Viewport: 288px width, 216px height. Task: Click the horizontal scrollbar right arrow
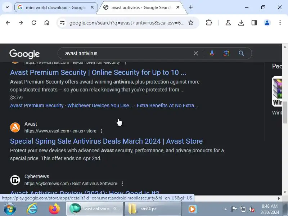click(x=279, y=198)
